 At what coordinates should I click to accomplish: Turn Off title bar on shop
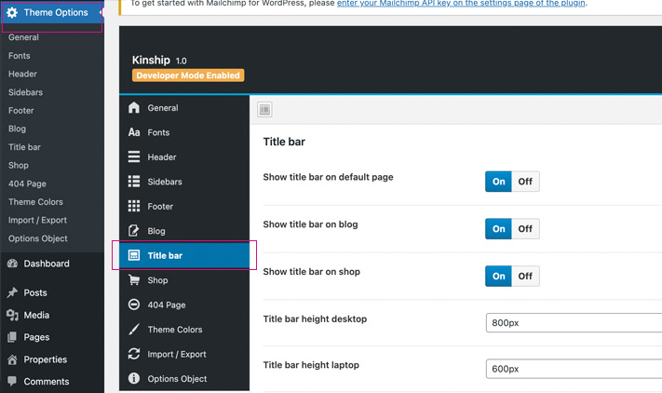tap(525, 276)
